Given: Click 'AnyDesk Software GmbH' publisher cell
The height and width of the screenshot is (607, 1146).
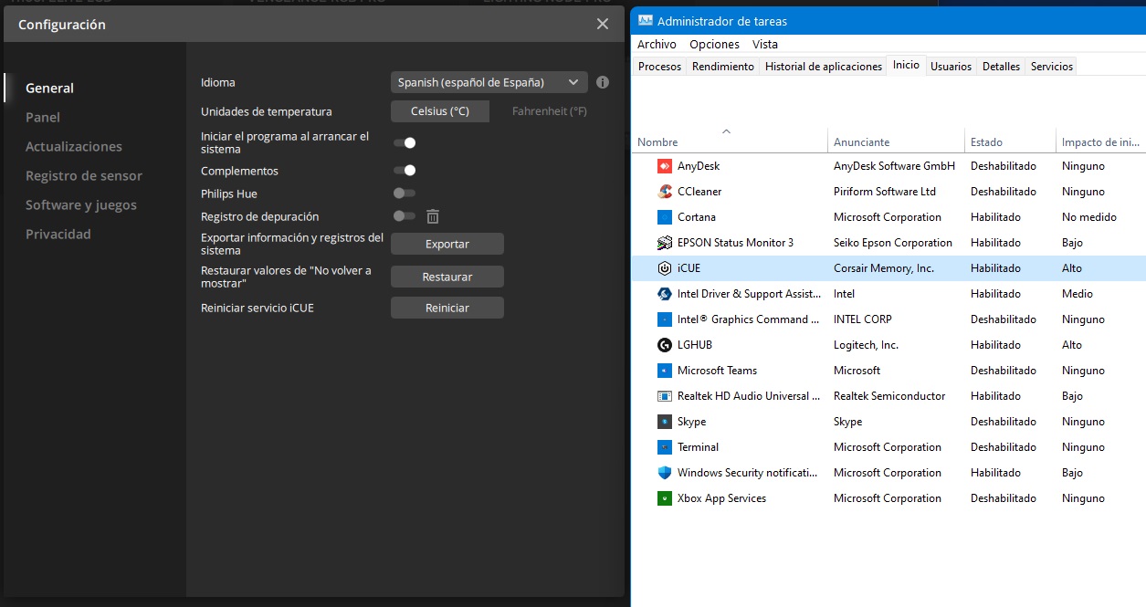Looking at the screenshot, I should pos(894,166).
